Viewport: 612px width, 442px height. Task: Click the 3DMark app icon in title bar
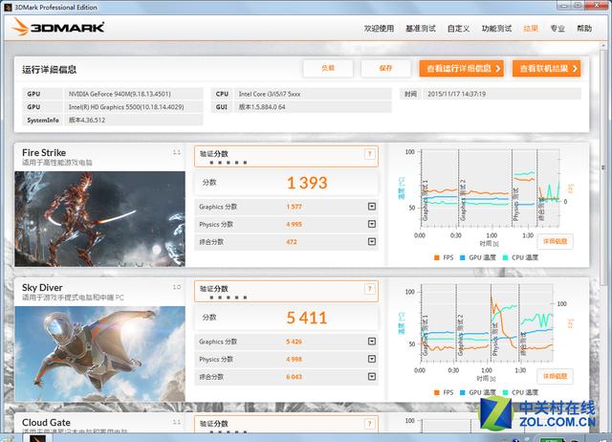(8, 7)
